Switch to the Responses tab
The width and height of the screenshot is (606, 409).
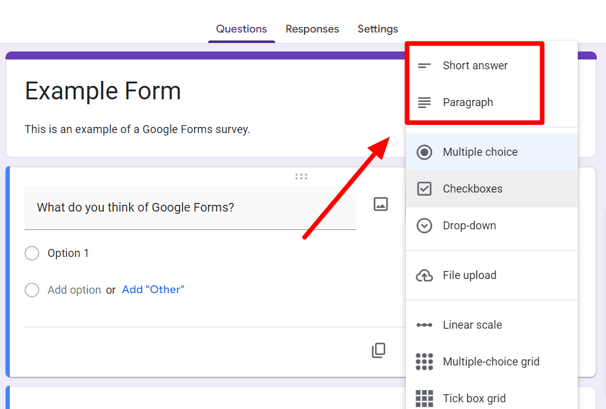pyautogui.click(x=313, y=29)
